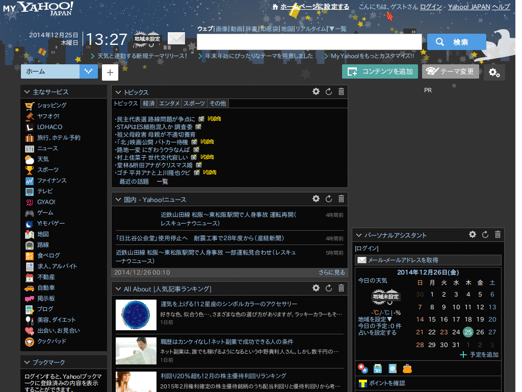Select the リアルタイム search category
522x392 pixels.
(x=310, y=29)
